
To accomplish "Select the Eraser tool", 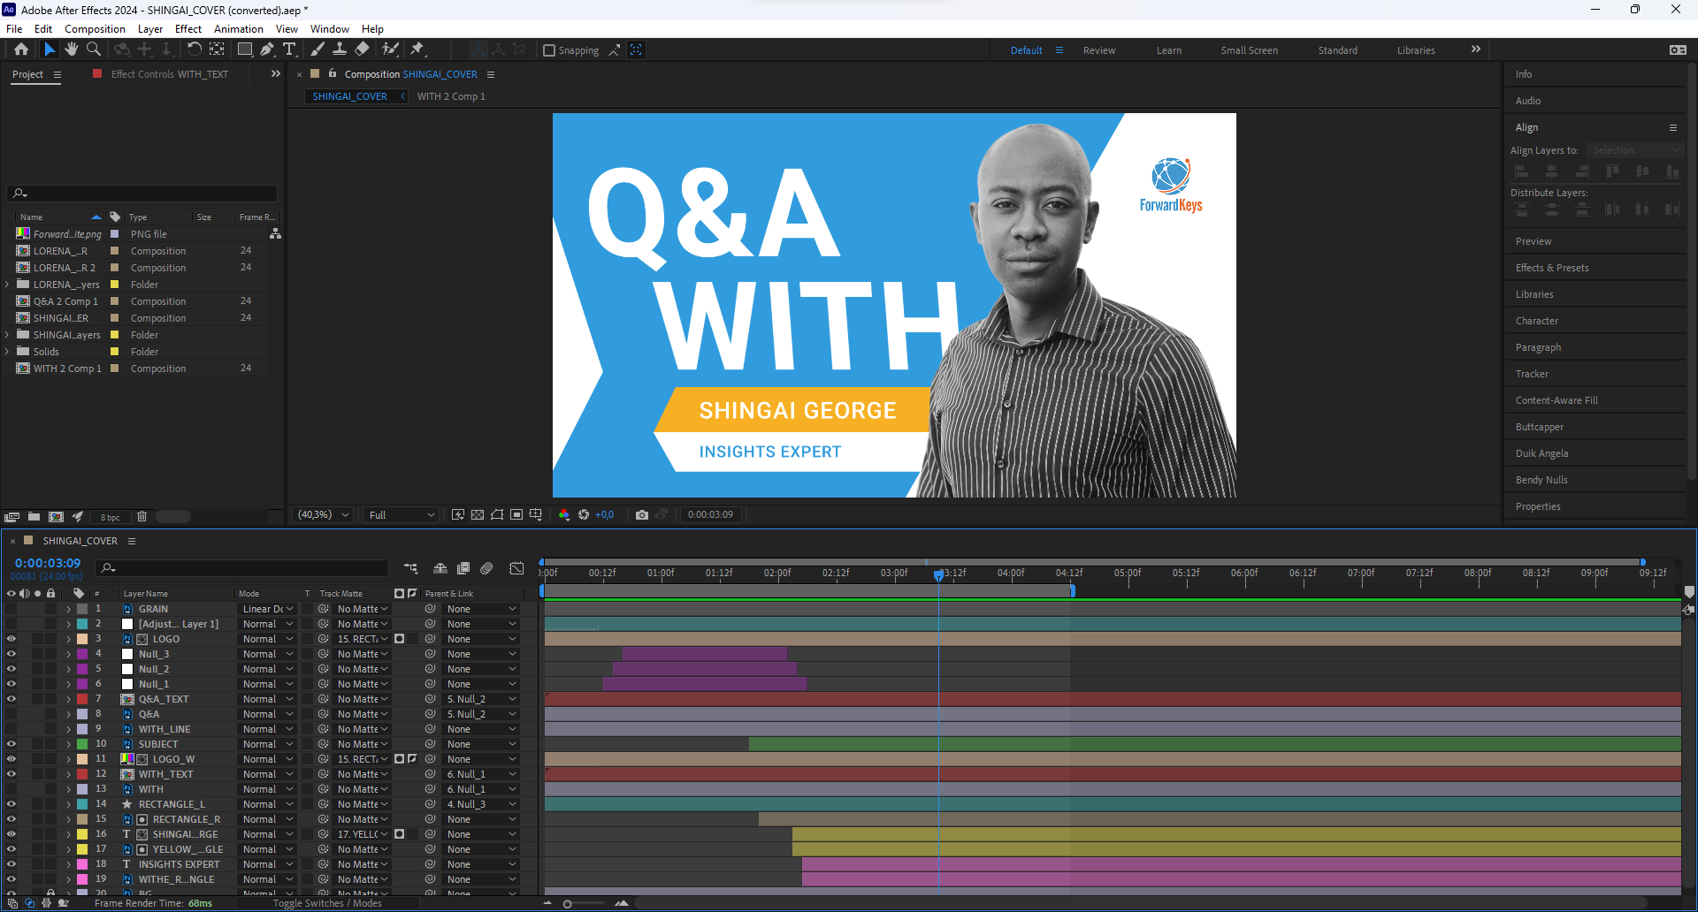I will coord(362,49).
